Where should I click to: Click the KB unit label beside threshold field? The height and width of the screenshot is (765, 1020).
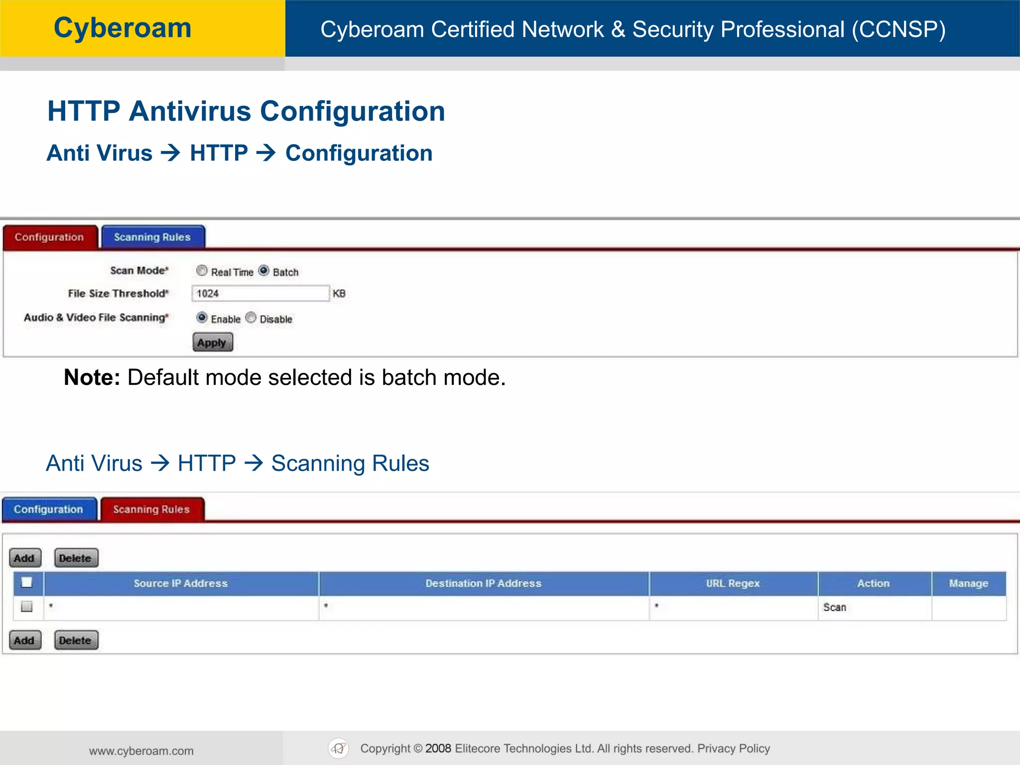click(339, 293)
